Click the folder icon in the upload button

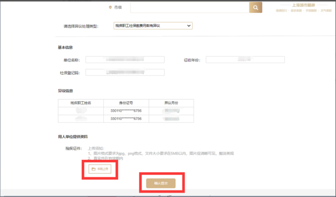93,169
